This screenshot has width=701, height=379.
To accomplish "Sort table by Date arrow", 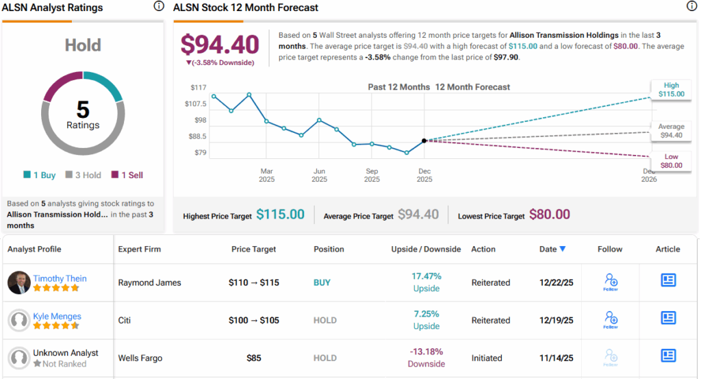I will point(563,249).
